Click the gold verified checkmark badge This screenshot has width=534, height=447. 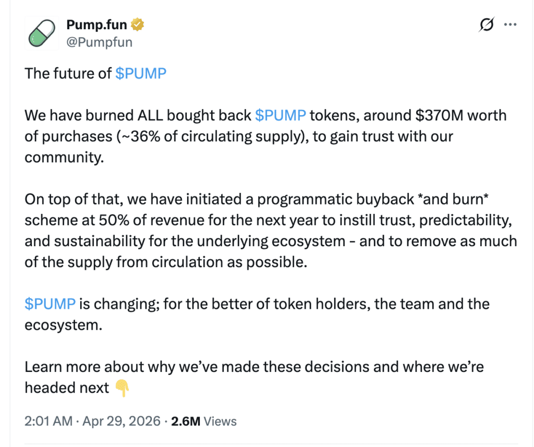[x=136, y=24]
